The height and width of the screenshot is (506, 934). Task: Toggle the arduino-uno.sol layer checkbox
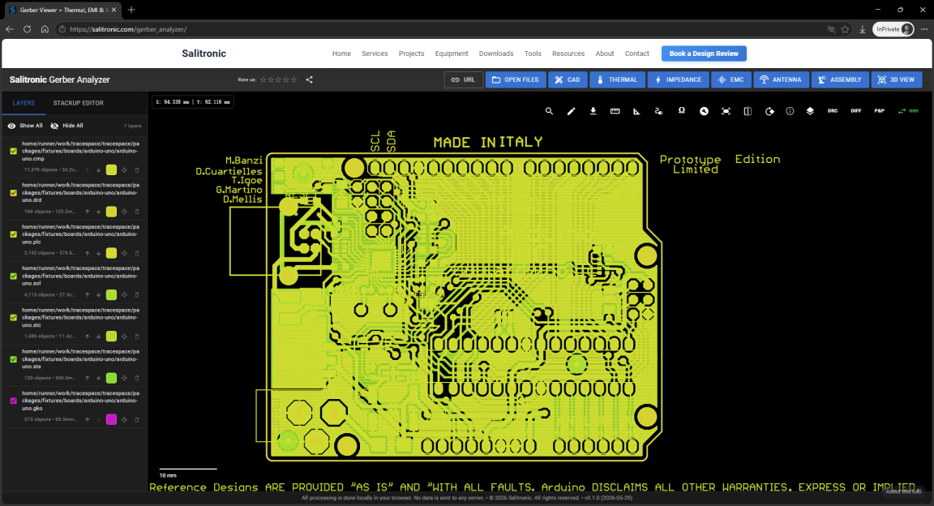tap(14, 277)
